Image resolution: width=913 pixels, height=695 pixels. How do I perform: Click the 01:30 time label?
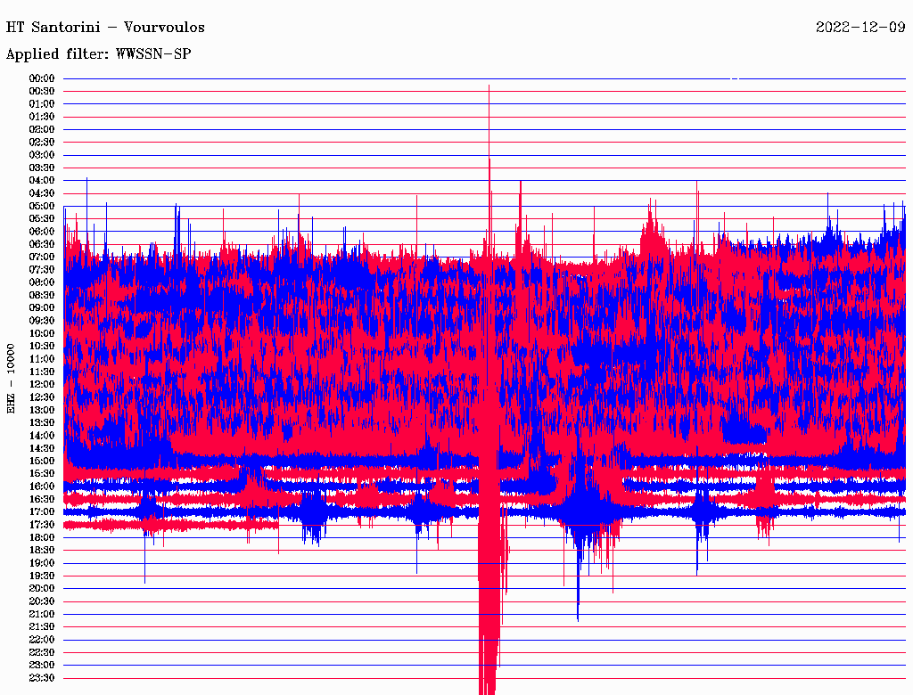(x=42, y=117)
